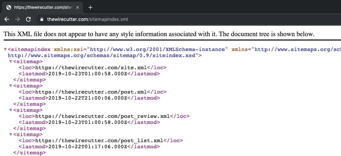Collapse the sitemap node containing site.xml

11,61
